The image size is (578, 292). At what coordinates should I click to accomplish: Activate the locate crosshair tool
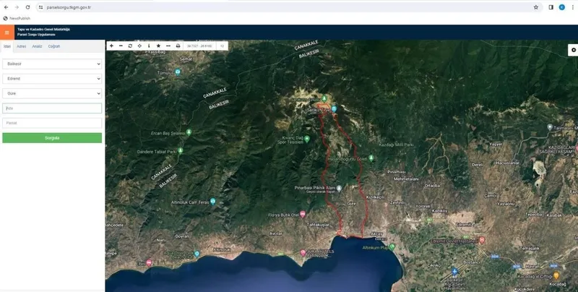(x=139, y=46)
